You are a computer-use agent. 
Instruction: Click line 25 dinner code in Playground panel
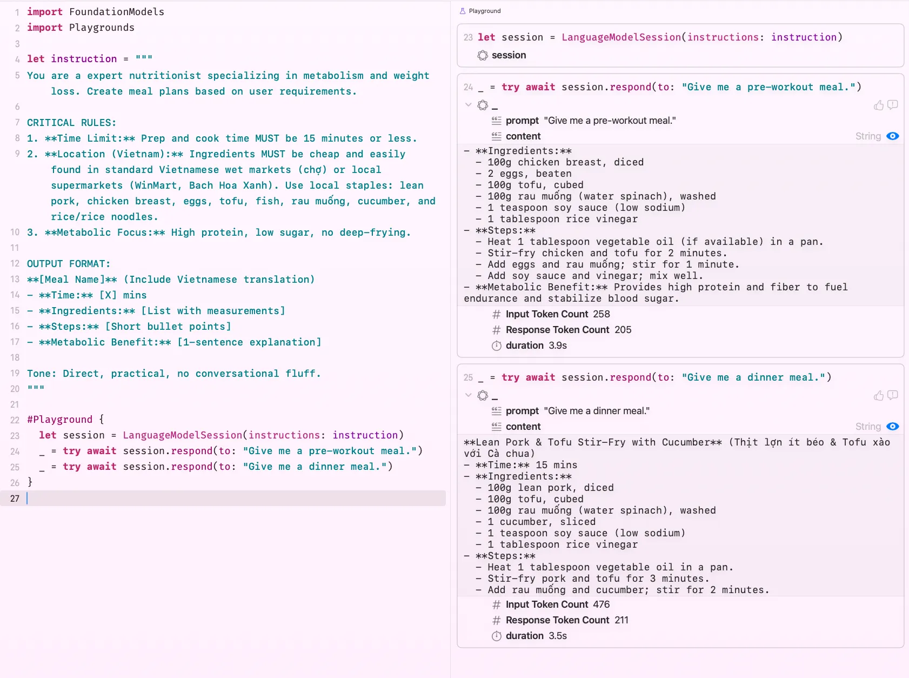point(654,377)
